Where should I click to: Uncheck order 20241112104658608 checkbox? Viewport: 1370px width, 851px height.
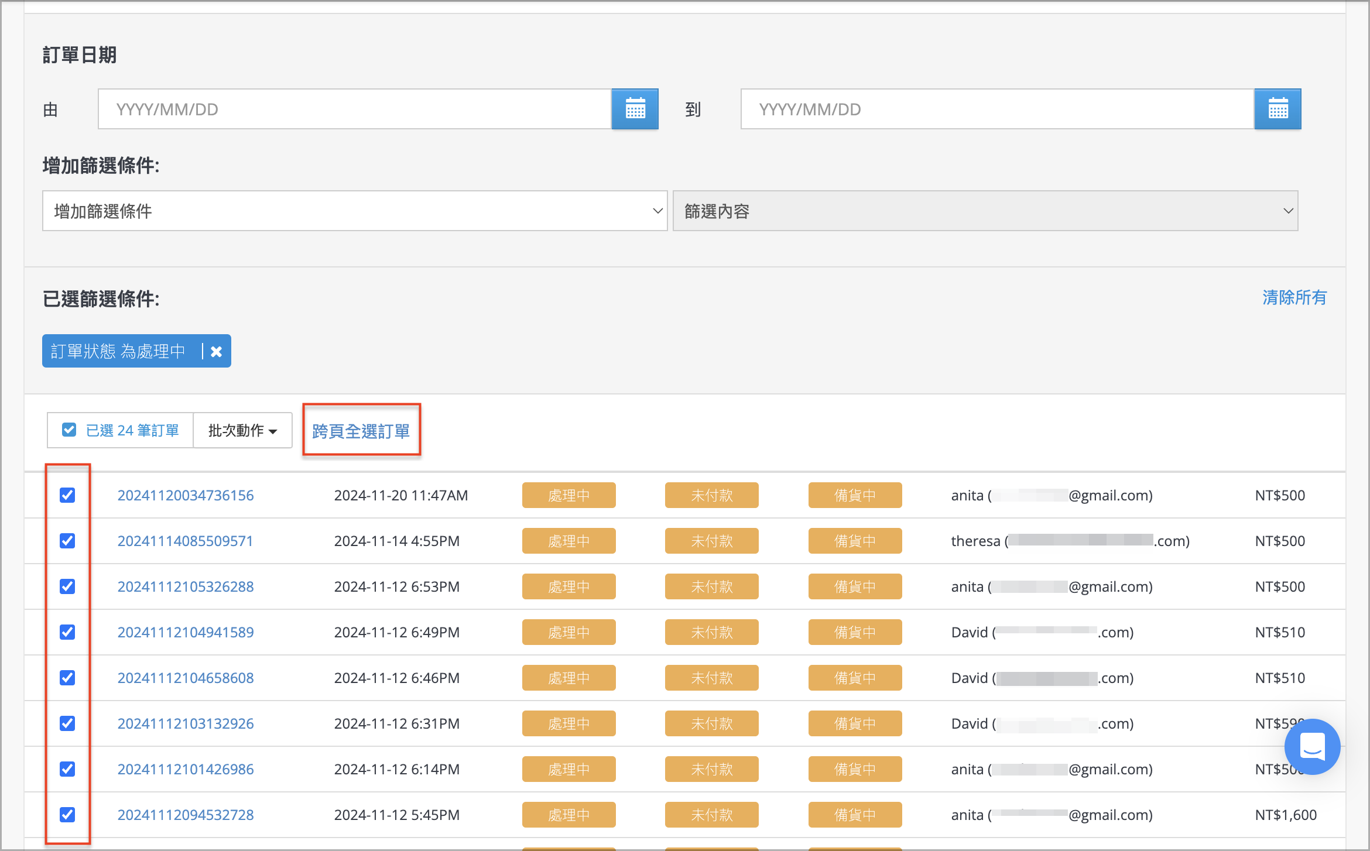point(67,678)
